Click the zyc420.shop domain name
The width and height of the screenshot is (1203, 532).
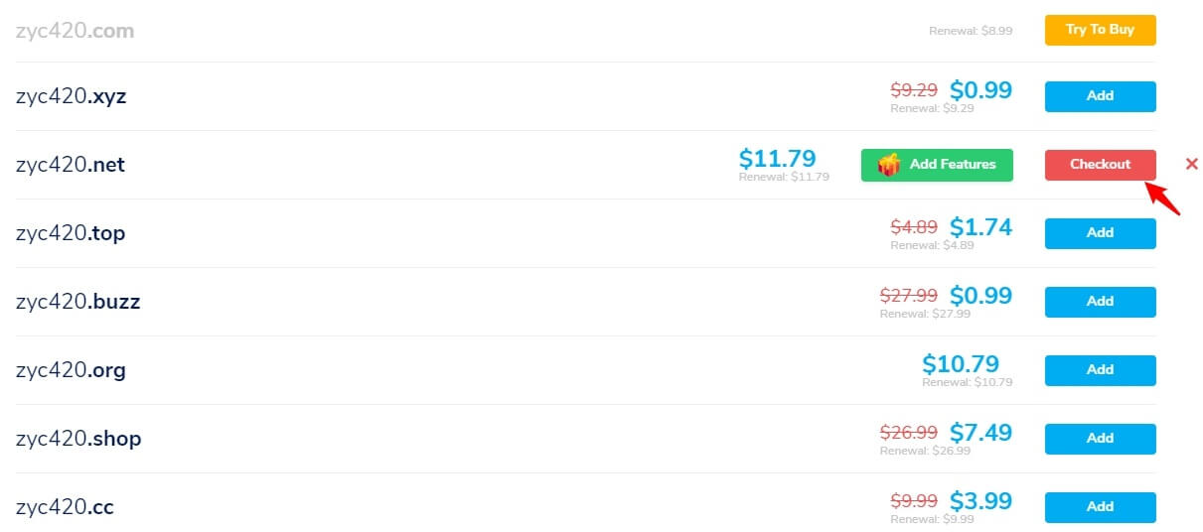[78, 439]
